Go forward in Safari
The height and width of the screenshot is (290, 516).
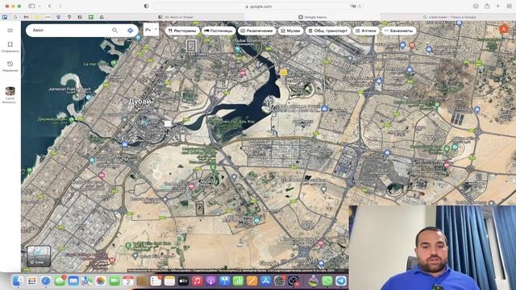(x=60, y=6)
